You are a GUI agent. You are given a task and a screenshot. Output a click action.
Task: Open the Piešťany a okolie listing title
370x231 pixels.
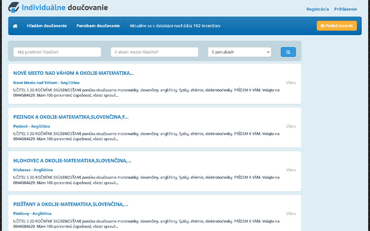coord(70,204)
